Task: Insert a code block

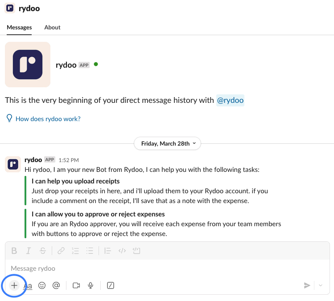Action: (136, 251)
